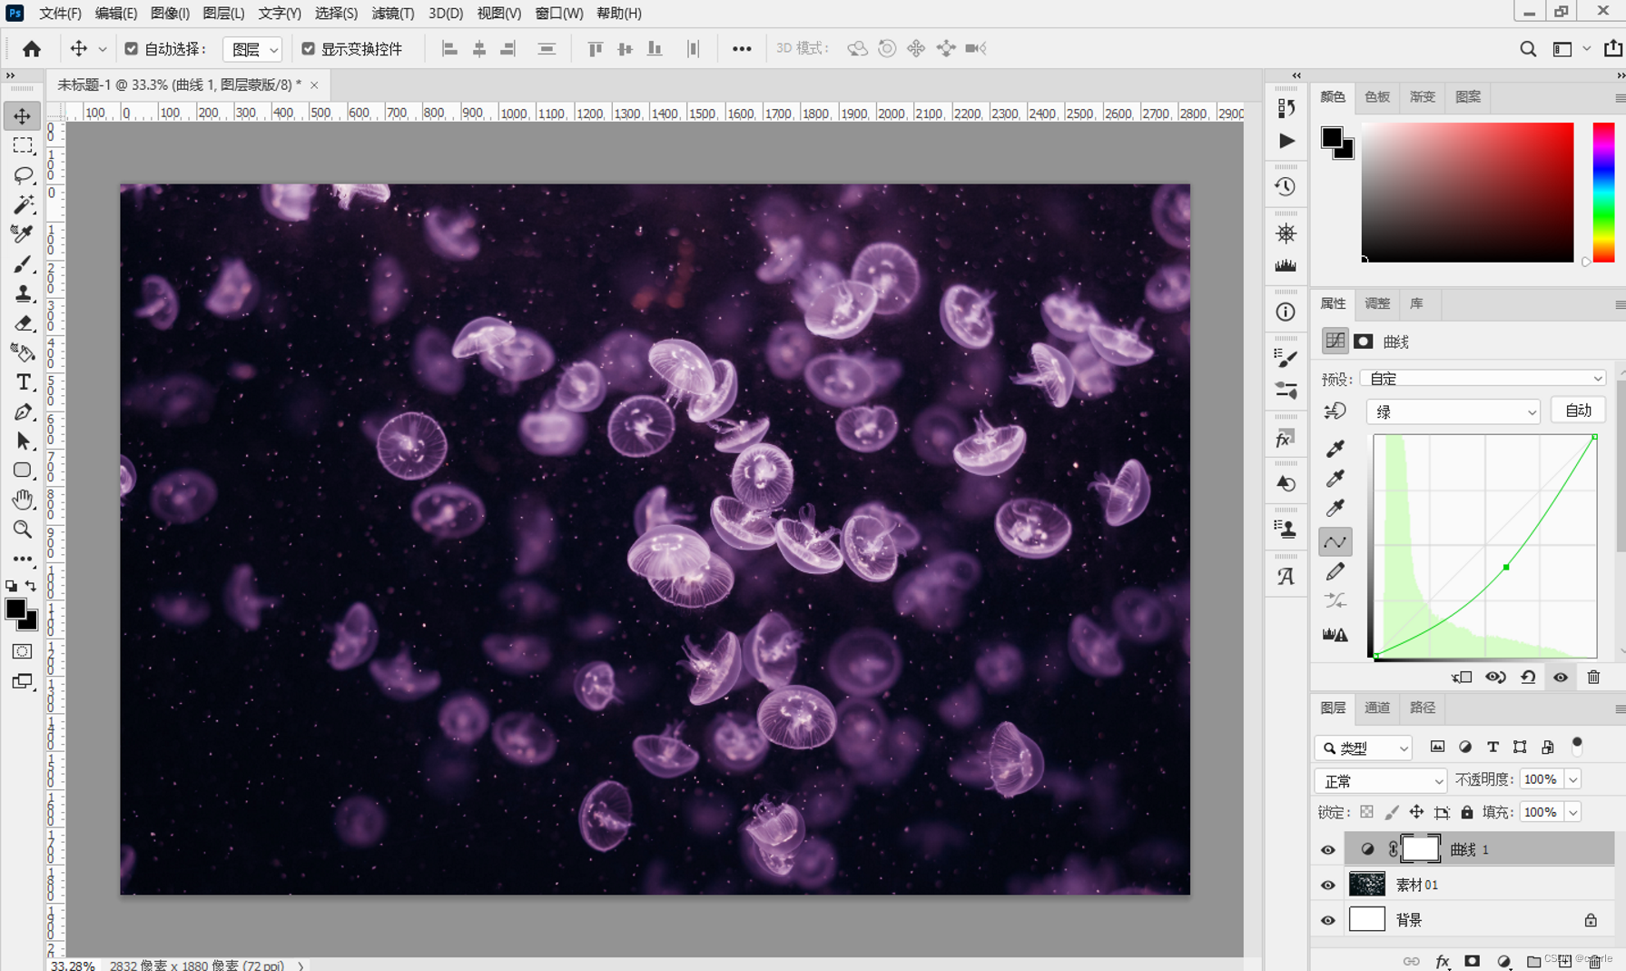Choose the Horizontal Type tool

23,382
